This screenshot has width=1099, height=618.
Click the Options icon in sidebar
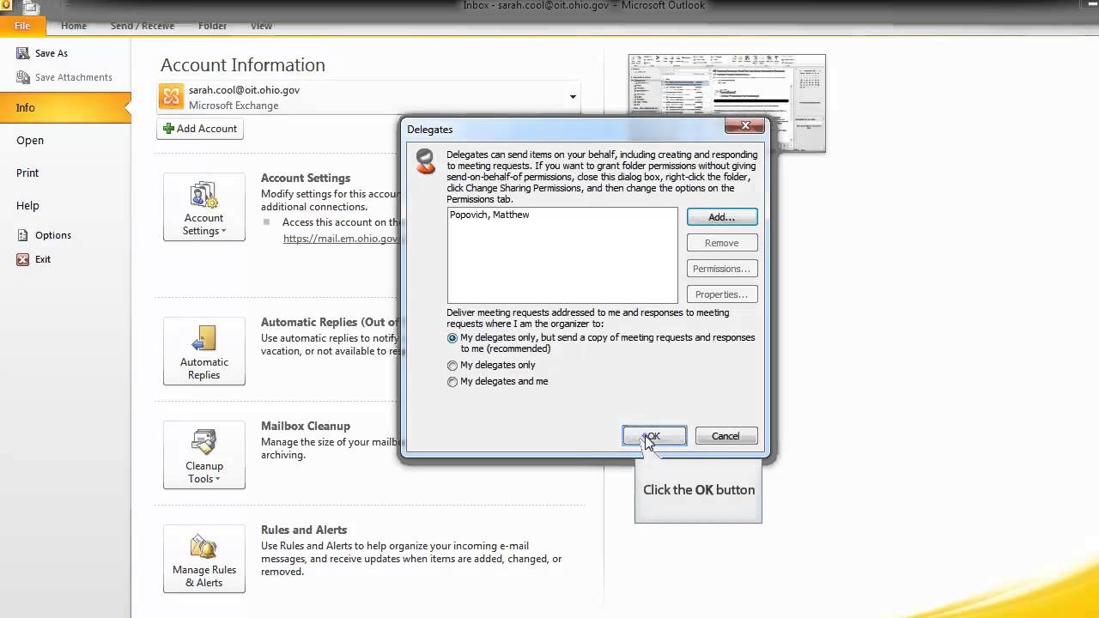(22, 235)
